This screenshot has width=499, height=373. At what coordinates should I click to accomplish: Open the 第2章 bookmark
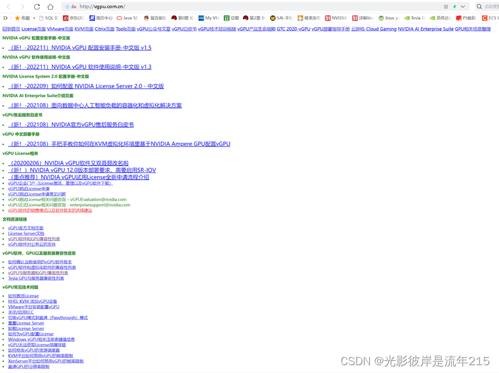(x=254, y=18)
